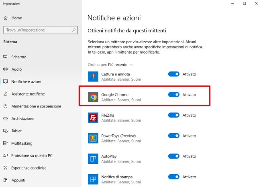261x187 pixels.
Task: Open Proiezione su questo PC
Action: (32, 155)
